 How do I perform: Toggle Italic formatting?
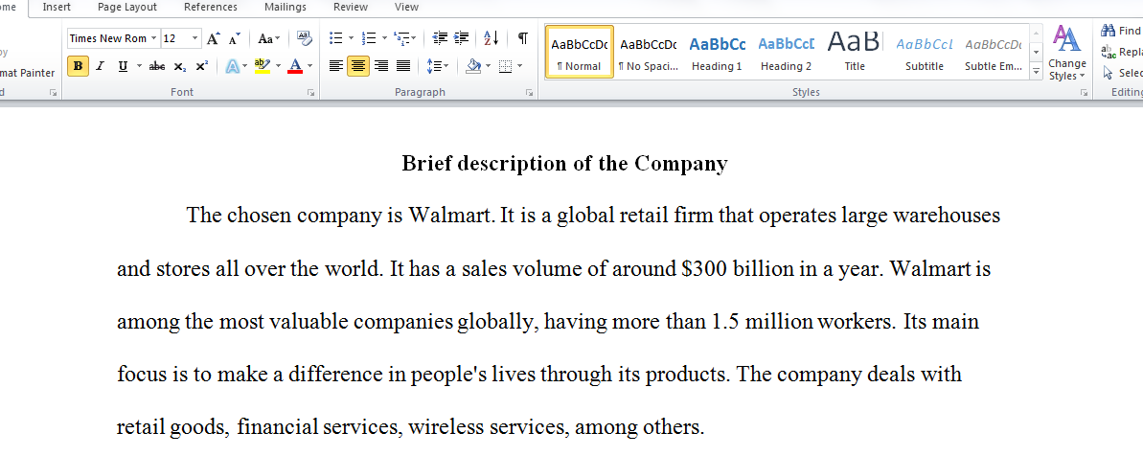click(100, 66)
